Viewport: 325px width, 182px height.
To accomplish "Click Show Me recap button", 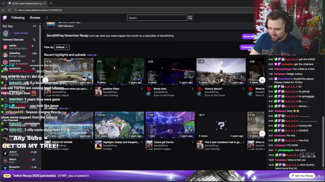I will tap(248, 36).
